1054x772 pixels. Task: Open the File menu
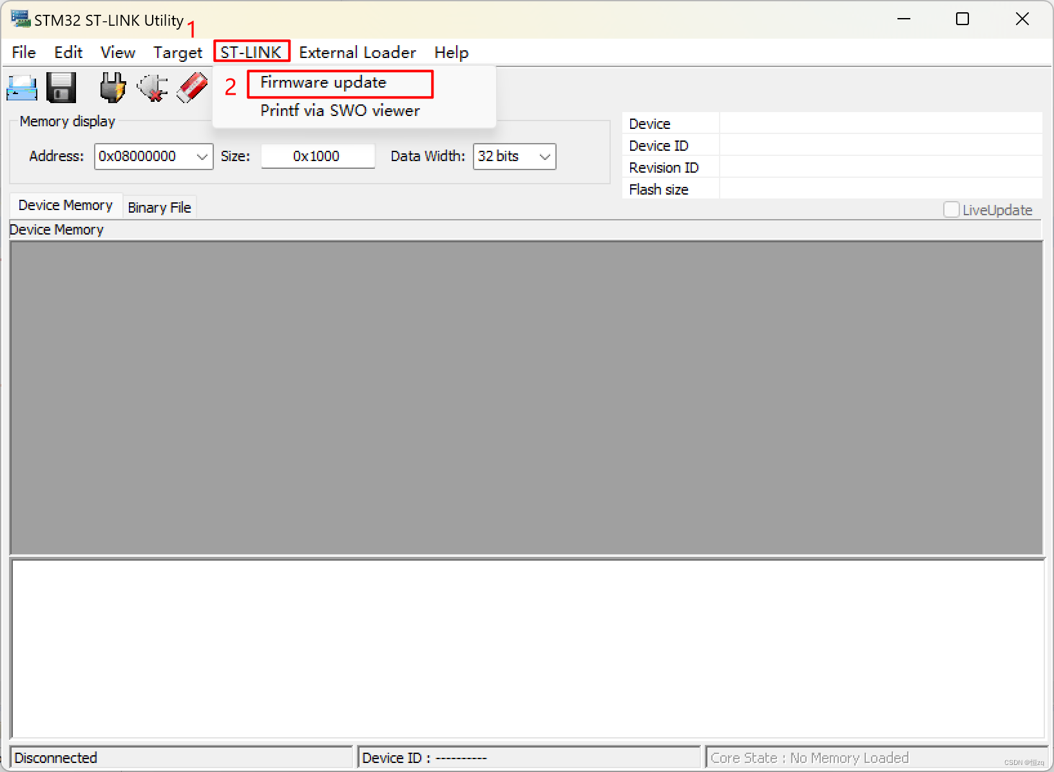point(23,52)
